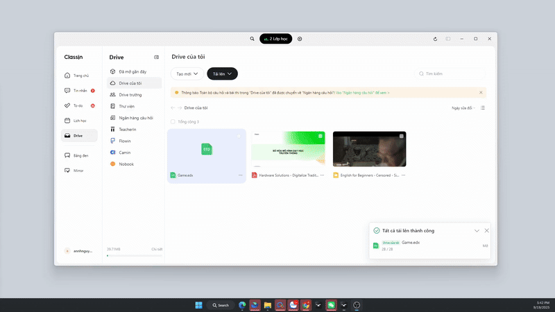The width and height of the screenshot is (555, 312).
Task: Click the Game.edx file name text
Action: tap(185, 175)
